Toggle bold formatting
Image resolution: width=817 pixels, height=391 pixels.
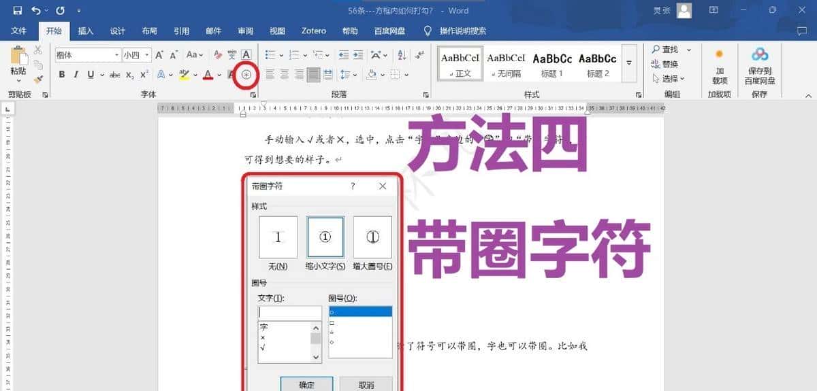pyautogui.click(x=62, y=75)
